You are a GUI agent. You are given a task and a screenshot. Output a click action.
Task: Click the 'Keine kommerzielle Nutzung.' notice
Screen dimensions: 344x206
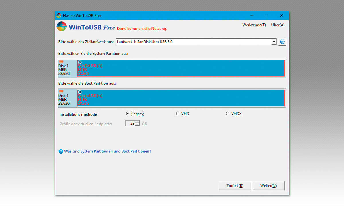[142, 29]
